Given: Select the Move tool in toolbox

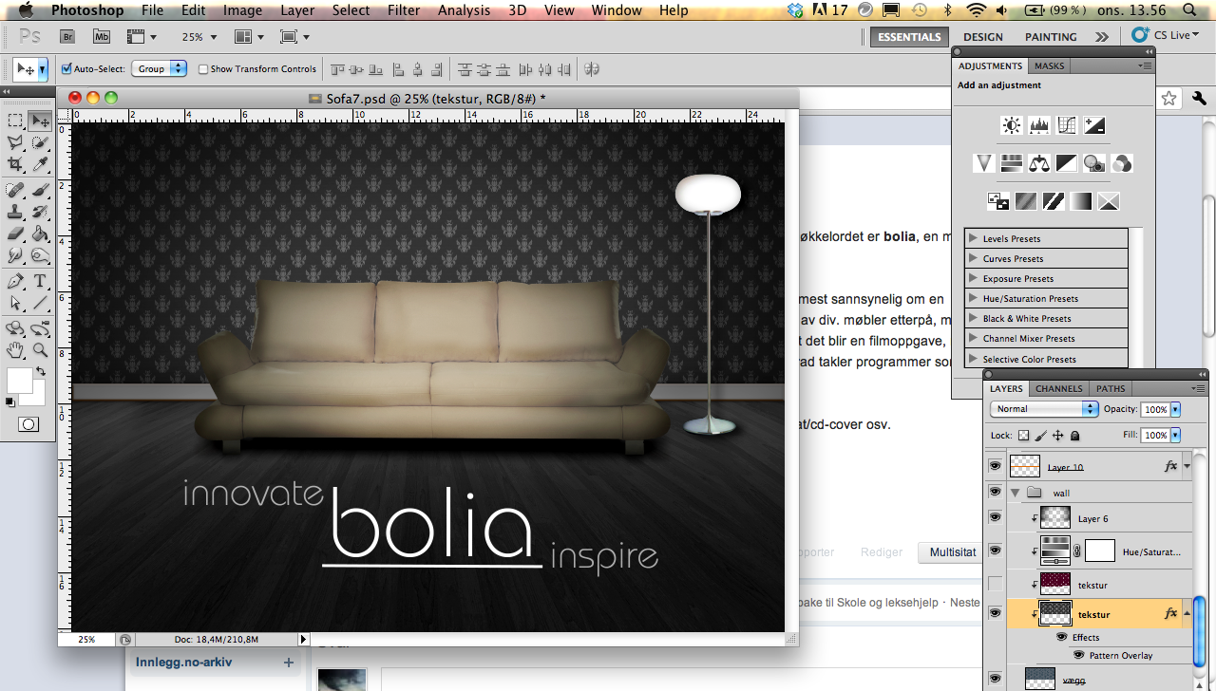Looking at the screenshot, I should [40, 121].
